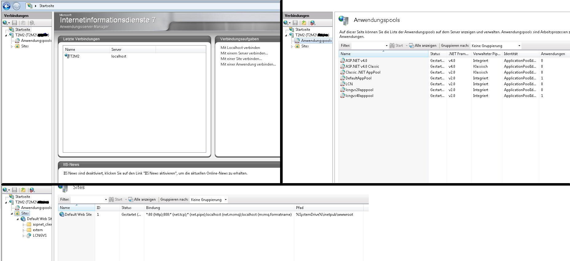Click the aspnet_client folder icon in the tree
Viewport: 570px width, 261px height.
[29, 224]
